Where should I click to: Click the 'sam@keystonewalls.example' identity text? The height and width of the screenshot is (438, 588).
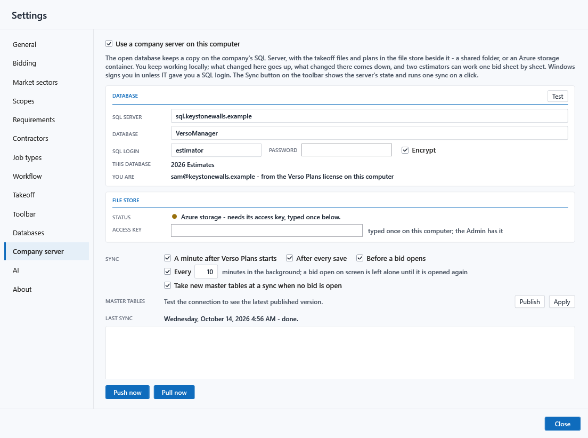tap(213, 177)
